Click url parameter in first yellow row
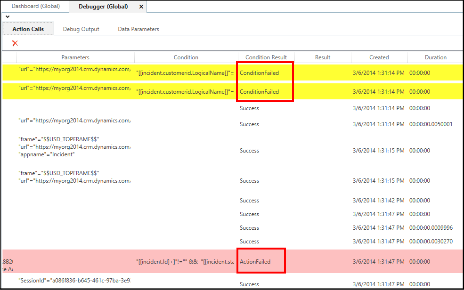 click(x=74, y=70)
